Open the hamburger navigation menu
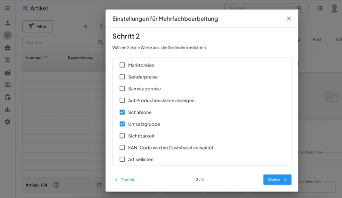Viewport: 342px width, 198px height. click(7, 8)
